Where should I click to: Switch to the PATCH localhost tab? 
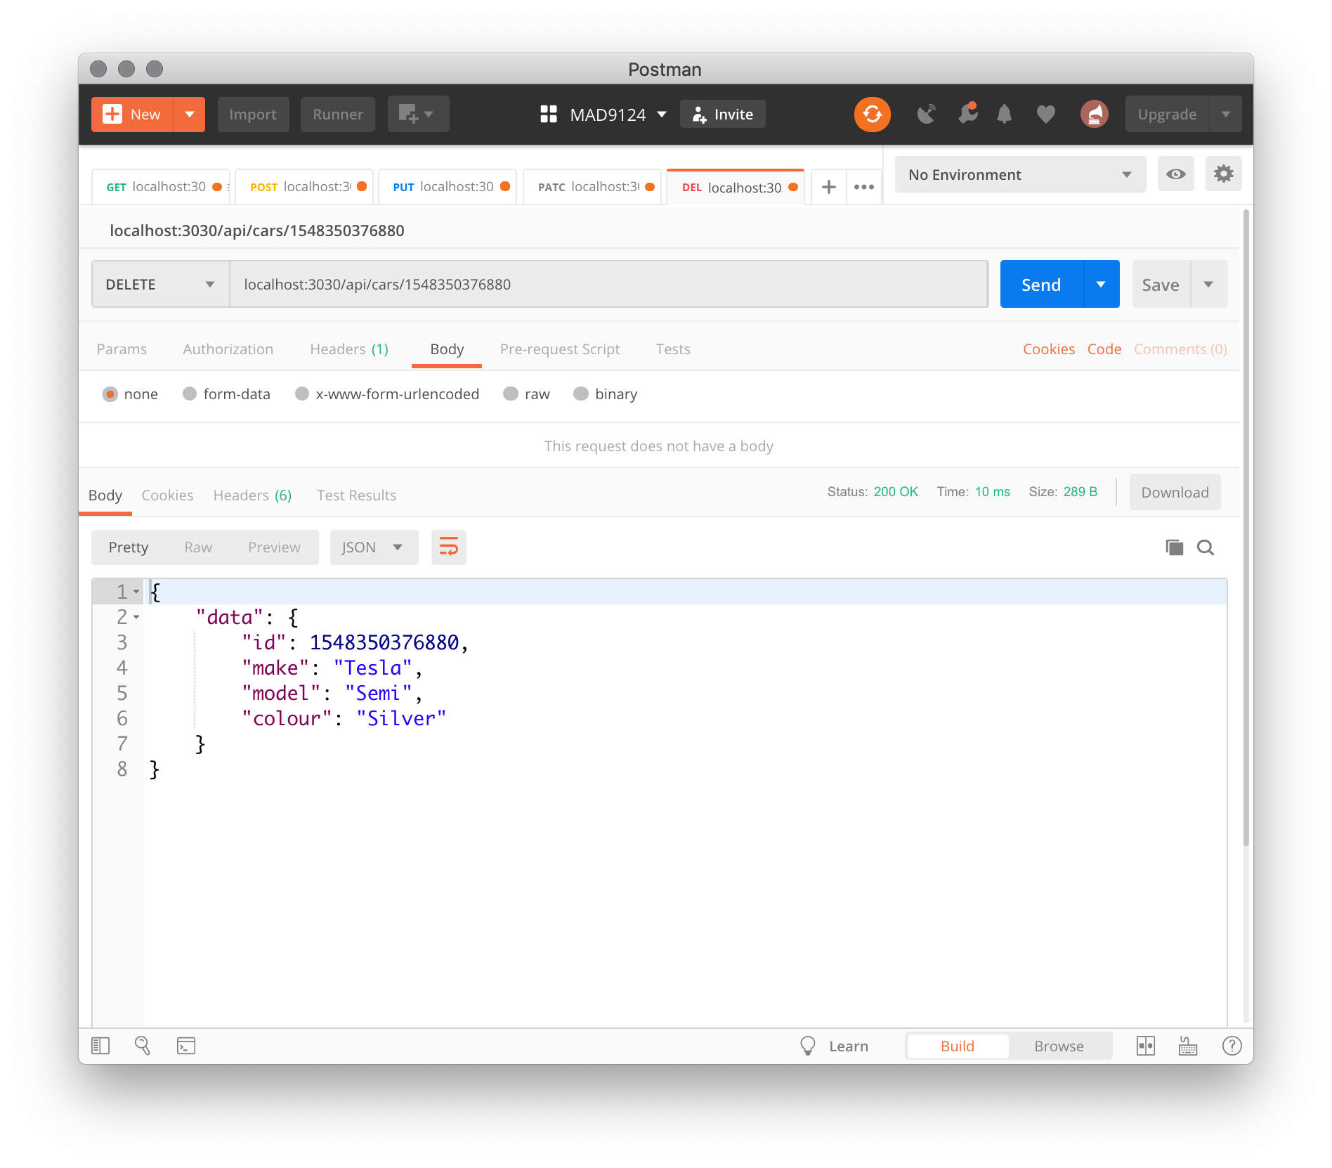click(592, 187)
